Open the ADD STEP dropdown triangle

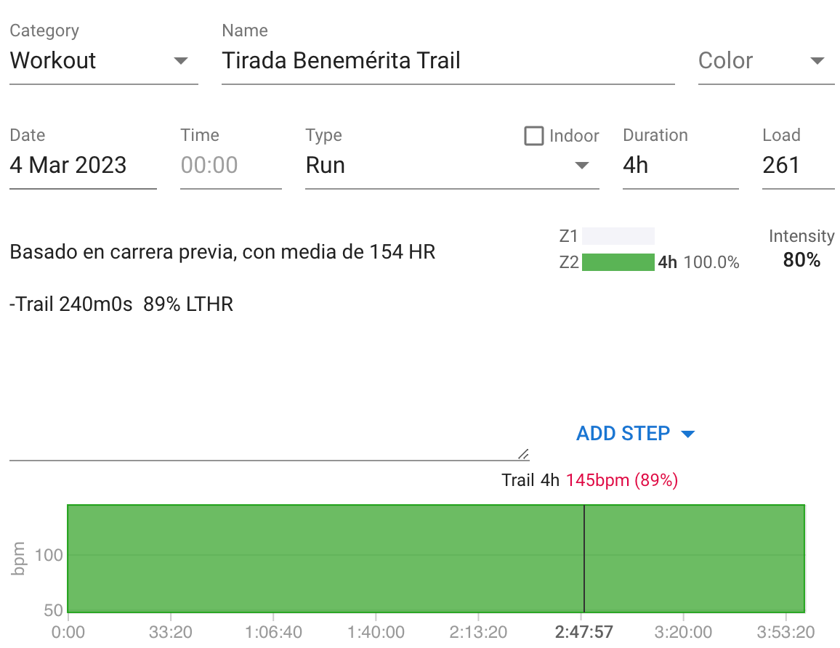[x=688, y=434]
